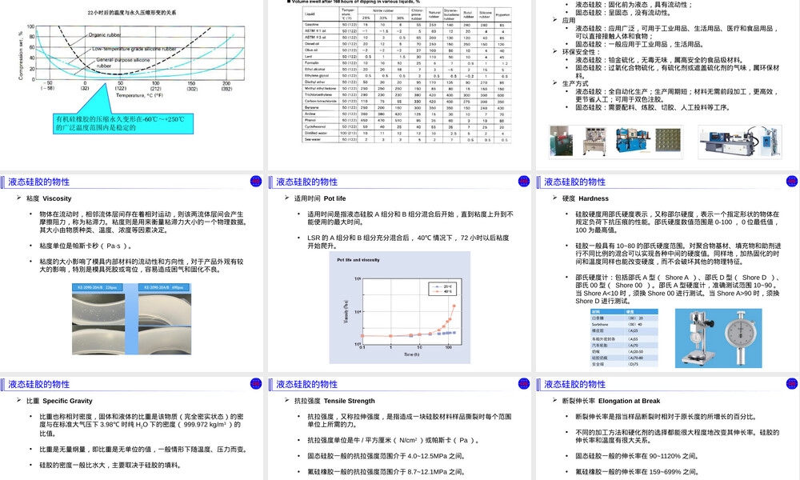Click the '环保安全性' heading on comparison slide
The image size is (800, 480).
(x=581, y=52)
